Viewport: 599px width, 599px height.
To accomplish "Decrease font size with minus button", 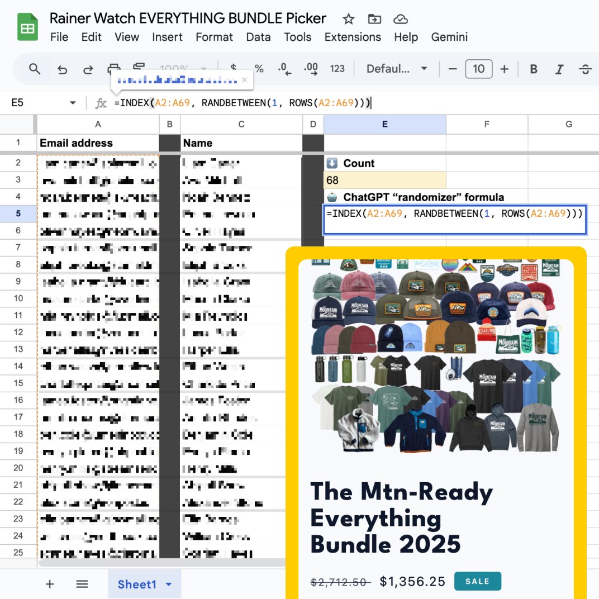I will tap(452, 69).
